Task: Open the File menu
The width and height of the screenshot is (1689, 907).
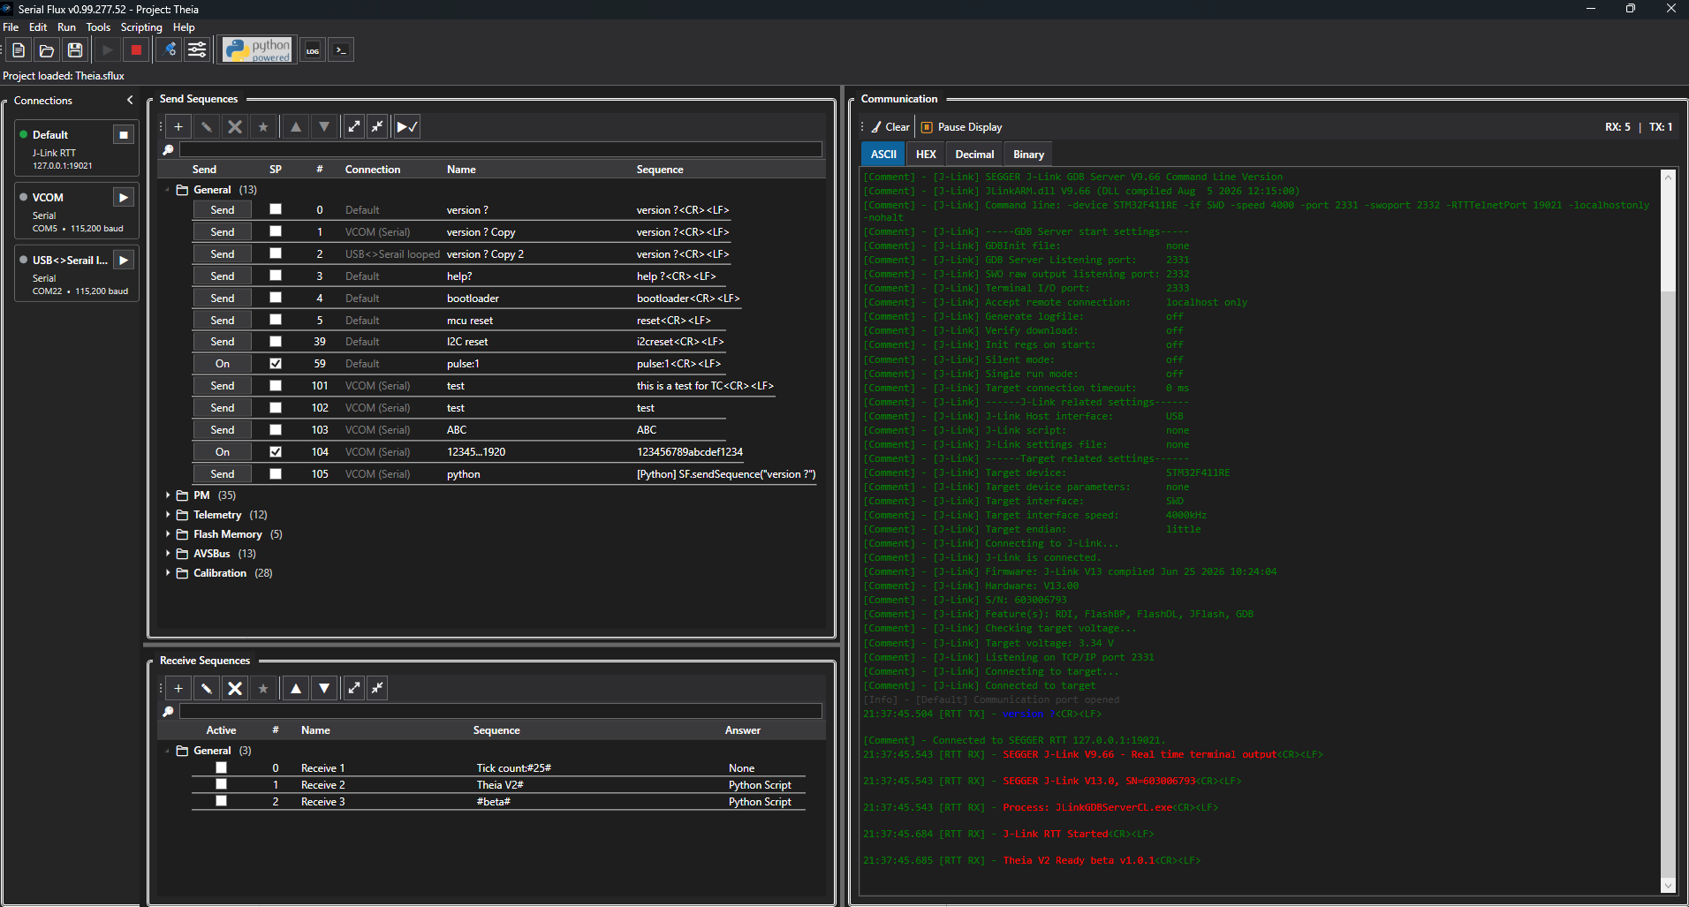Action: point(11,27)
